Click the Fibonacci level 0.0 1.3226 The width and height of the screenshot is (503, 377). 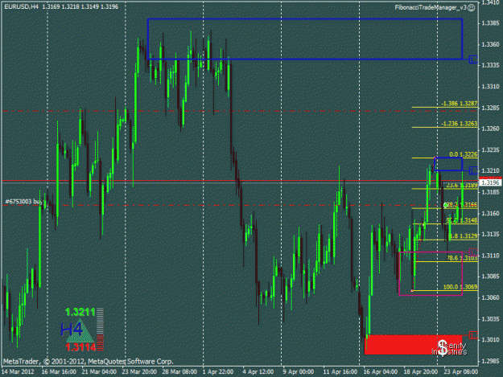coord(464,154)
